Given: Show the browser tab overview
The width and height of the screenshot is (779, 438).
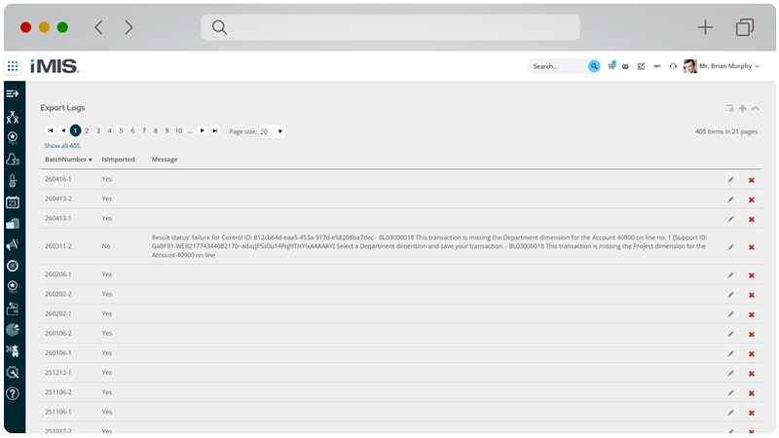Looking at the screenshot, I should 745,27.
